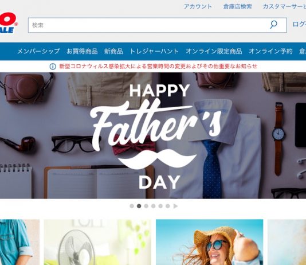Select the fifth carousel dot
Image resolution: width=306 pixels, height=265 pixels.
[160, 206]
